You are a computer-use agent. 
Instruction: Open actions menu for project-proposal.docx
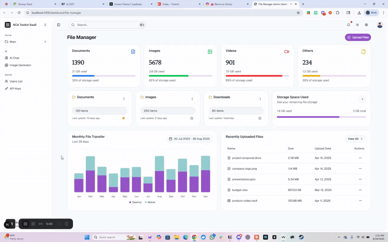coord(360,158)
